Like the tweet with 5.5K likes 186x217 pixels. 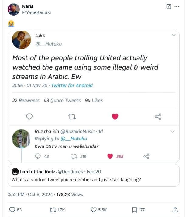click(x=94, y=209)
